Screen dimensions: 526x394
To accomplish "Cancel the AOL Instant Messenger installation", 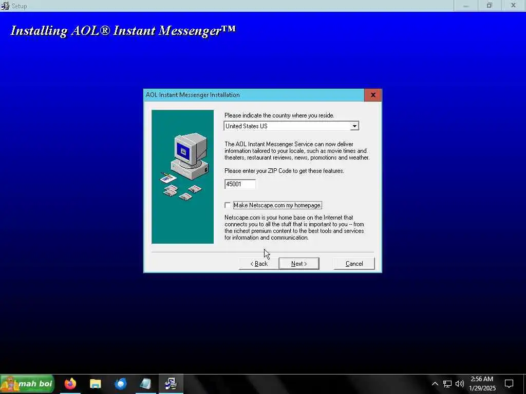I will [x=354, y=264].
